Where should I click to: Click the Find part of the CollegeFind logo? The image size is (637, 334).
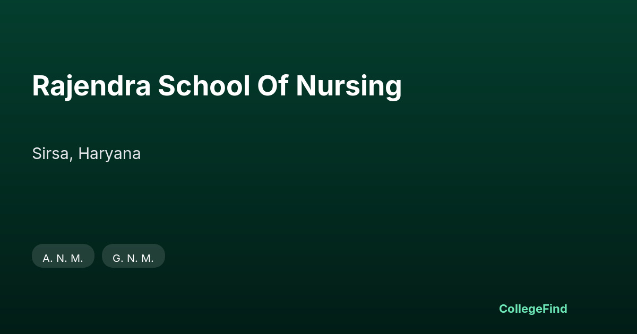click(556, 309)
